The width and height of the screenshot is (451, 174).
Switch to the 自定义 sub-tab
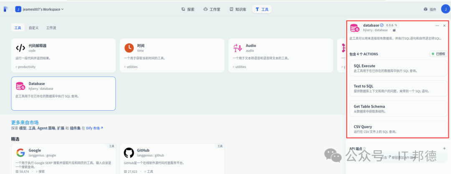coord(34,28)
